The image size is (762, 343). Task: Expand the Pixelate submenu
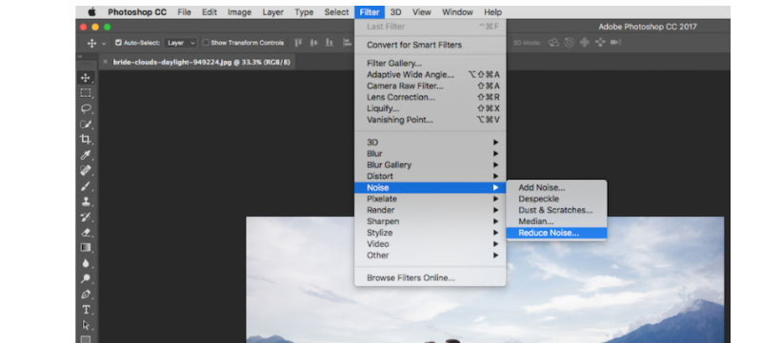pos(431,199)
